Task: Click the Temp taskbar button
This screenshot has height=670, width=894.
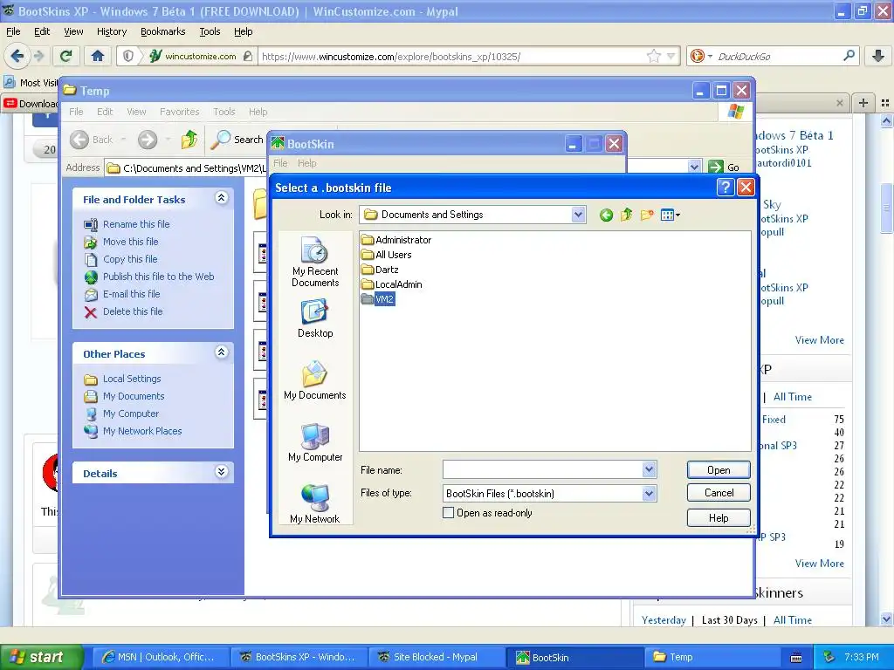Action: pyautogui.click(x=712, y=658)
